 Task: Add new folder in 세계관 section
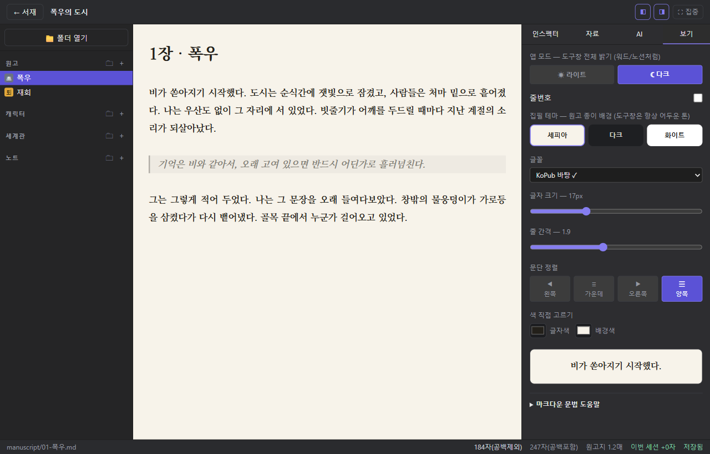pos(109,136)
